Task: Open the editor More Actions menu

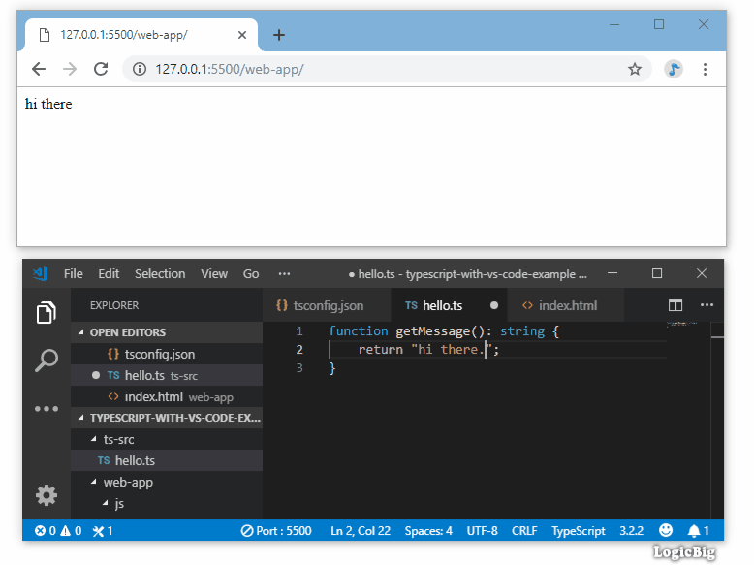Action: point(707,305)
